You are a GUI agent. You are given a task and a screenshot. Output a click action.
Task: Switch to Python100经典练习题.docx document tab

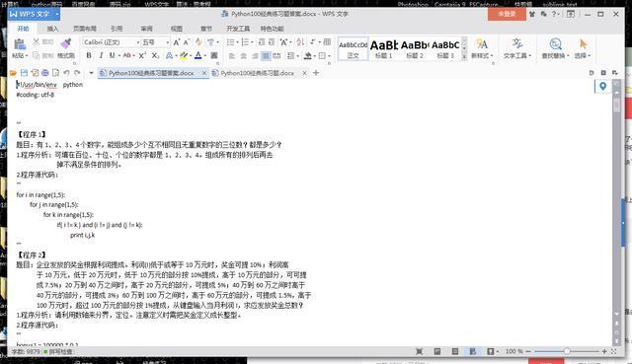tap(257, 73)
